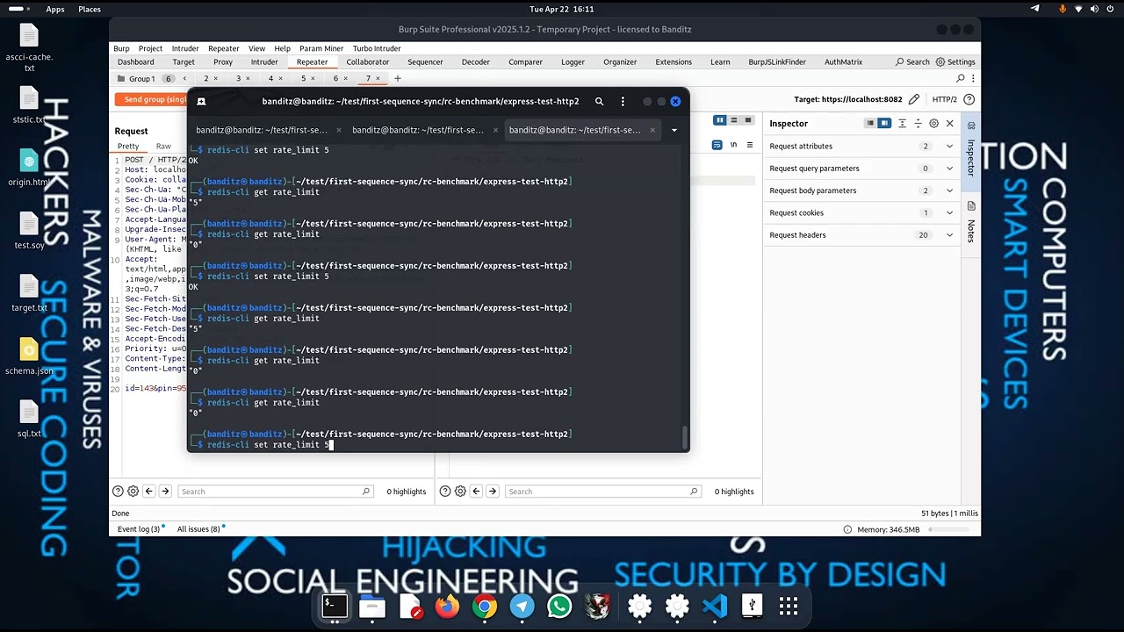
Task: Go to next response search match
Action: 493,492
